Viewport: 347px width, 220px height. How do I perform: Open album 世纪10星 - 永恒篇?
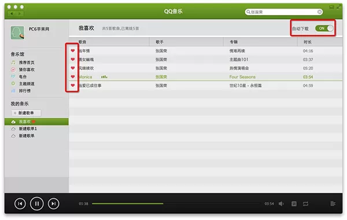[x=245, y=85]
